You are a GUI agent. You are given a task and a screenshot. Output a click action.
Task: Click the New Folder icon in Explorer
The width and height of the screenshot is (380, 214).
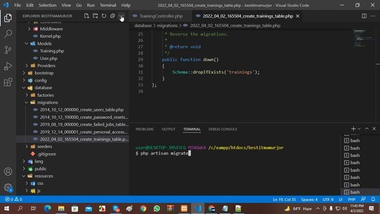click(95, 16)
